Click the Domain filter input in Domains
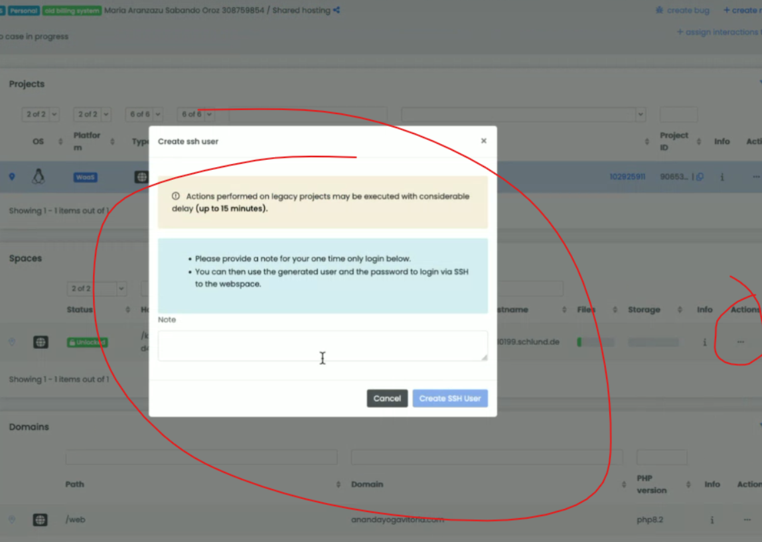This screenshot has width=762, height=542. point(487,457)
